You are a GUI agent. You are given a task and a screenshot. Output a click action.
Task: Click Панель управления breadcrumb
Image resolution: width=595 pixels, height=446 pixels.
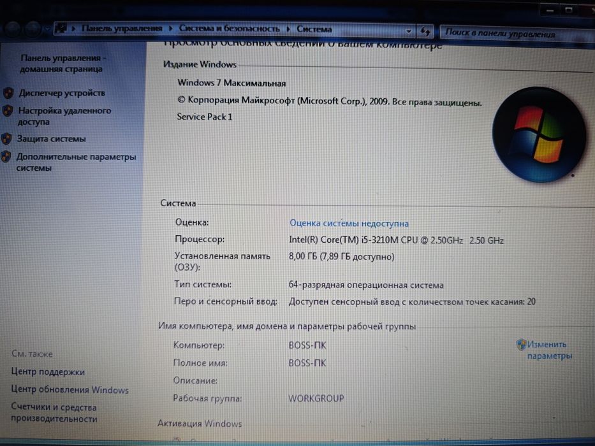pos(121,29)
